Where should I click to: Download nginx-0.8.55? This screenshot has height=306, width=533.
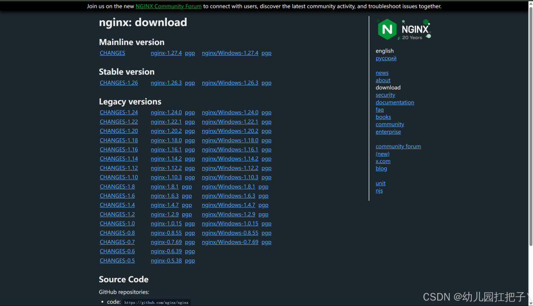tap(166, 233)
